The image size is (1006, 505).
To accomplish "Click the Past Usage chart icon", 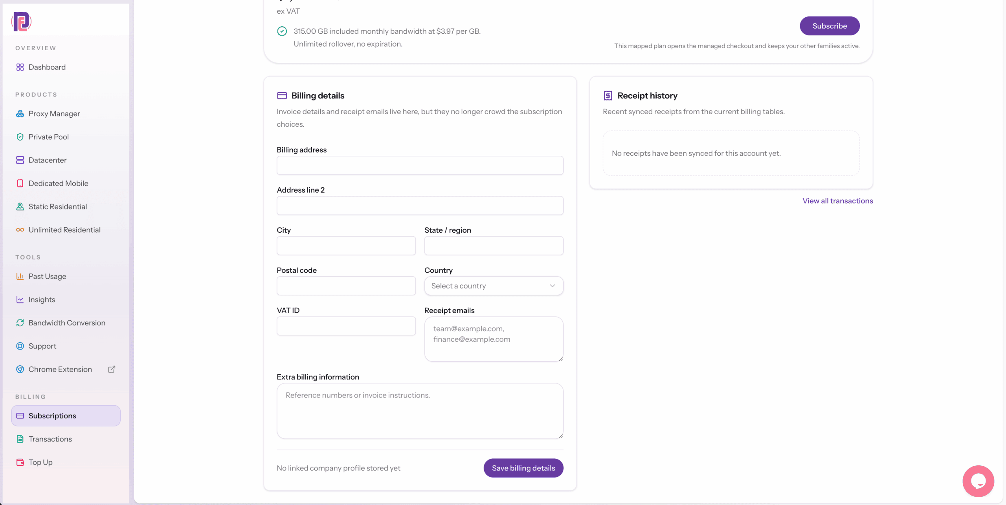I will click(x=20, y=276).
